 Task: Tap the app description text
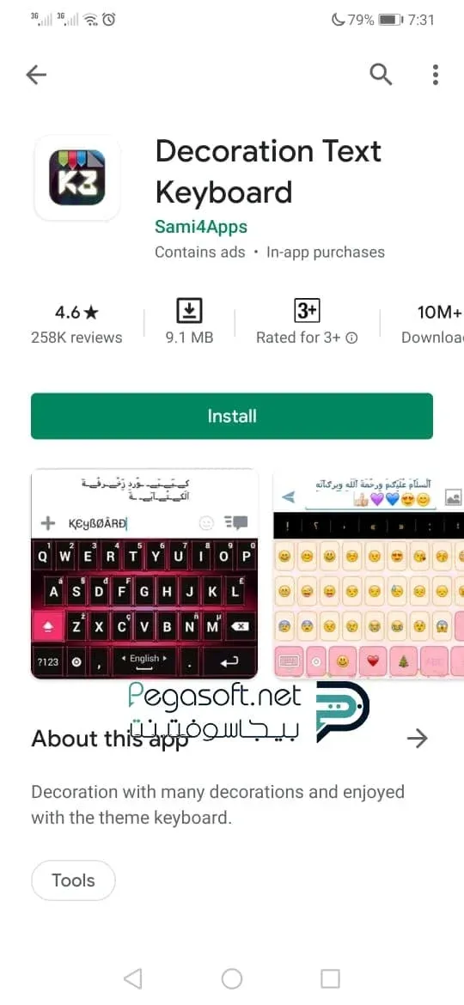pos(218,804)
